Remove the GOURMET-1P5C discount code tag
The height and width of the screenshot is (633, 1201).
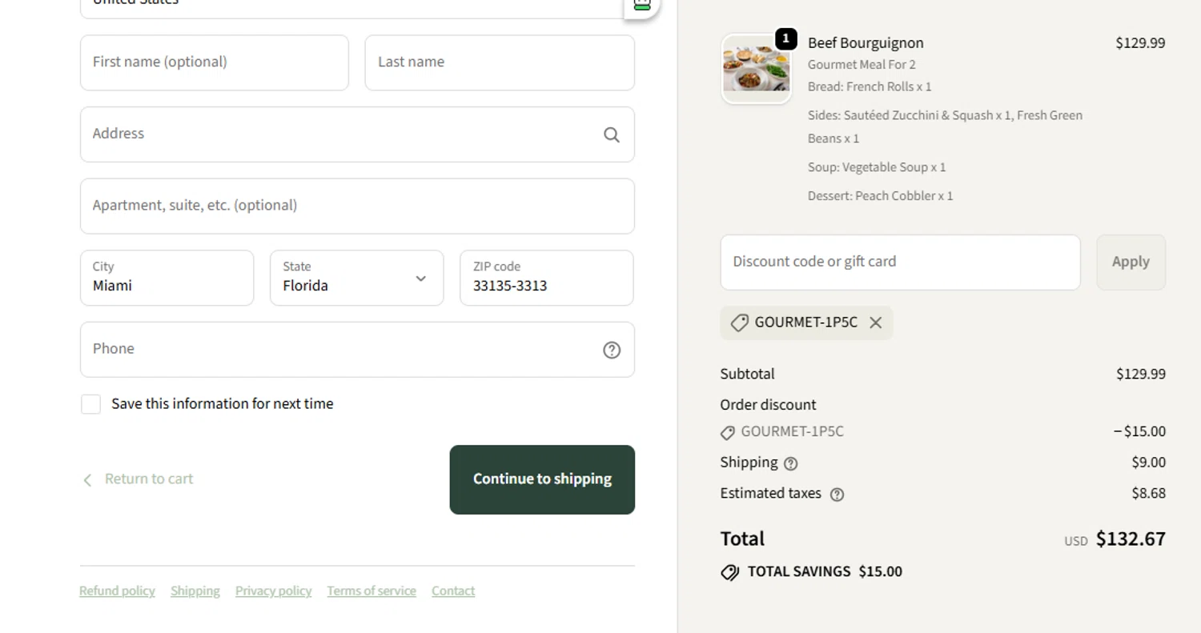(876, 323)
